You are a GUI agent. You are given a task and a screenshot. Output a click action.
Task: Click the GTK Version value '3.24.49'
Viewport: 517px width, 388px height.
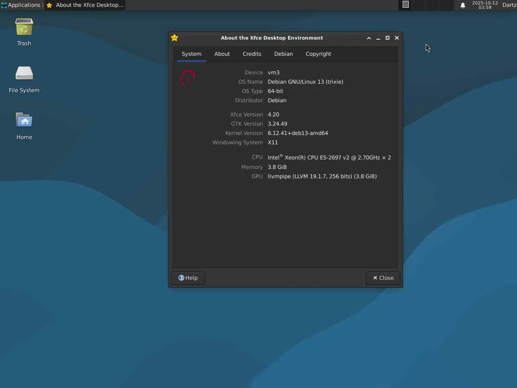277,124
